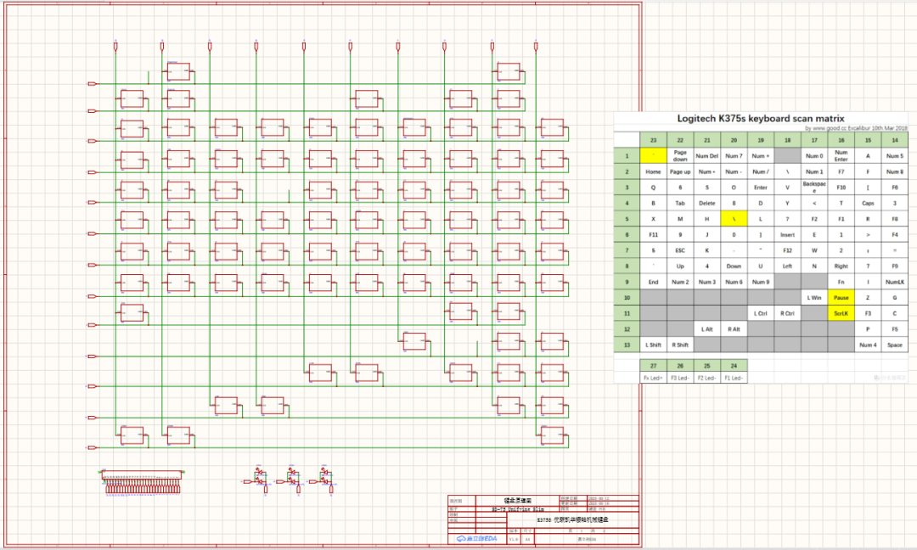The height and width of the screenshot is (550, 917).
Task: Click the topmost row net port on left side
Action: click(93, 84)
